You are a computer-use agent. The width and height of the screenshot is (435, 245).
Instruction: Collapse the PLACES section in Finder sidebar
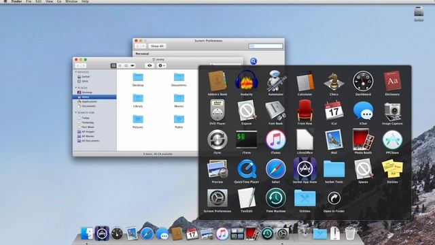pyautogui.click(x=76, y=88)
